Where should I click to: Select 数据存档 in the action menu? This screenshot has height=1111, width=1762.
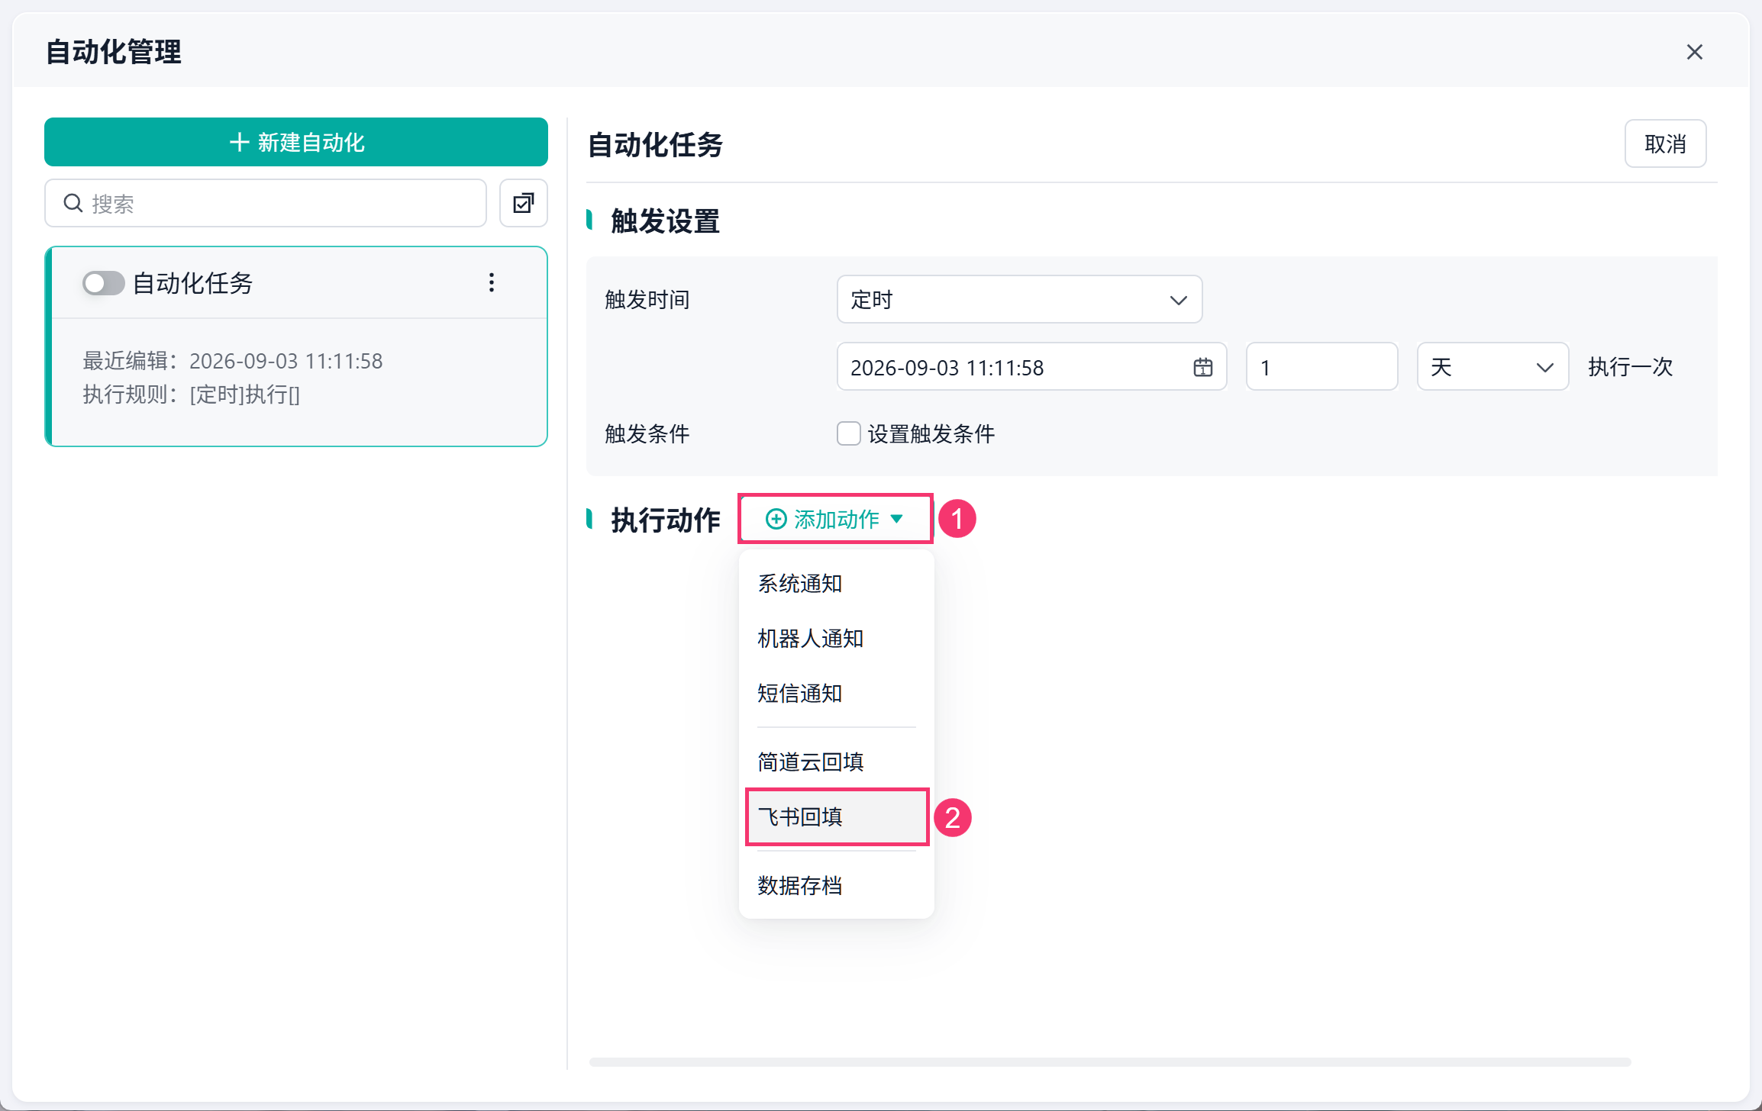(x=837, y=886)
